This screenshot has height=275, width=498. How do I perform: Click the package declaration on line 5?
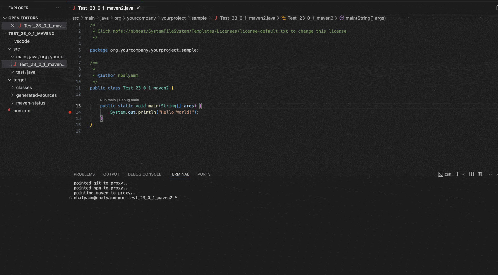click(144, 50)
